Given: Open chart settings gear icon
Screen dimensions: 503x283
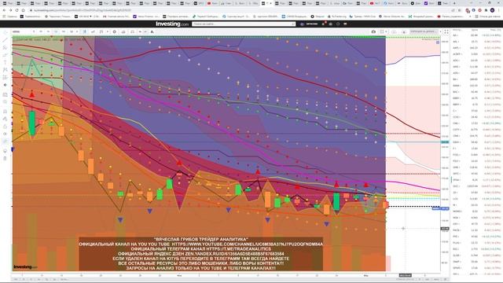Looking at the screenshot, I should [114, 31].
